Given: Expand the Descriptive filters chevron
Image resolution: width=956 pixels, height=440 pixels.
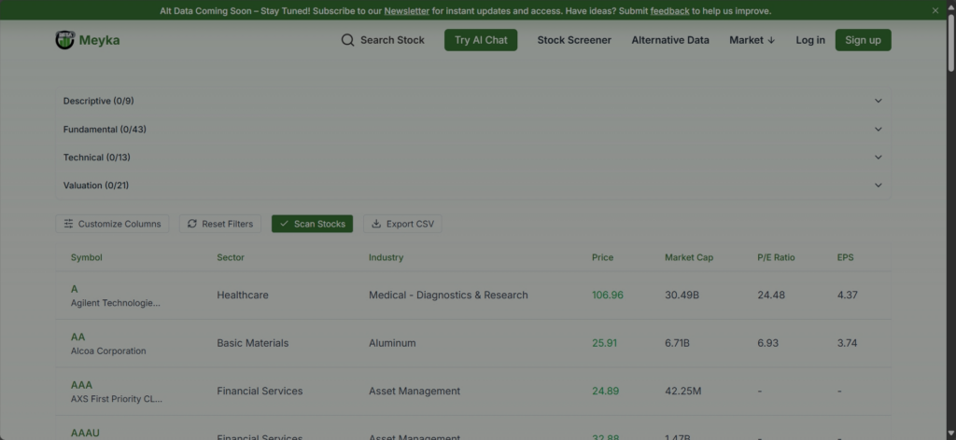Looking at the screenshot, I should tap(878, 101).
